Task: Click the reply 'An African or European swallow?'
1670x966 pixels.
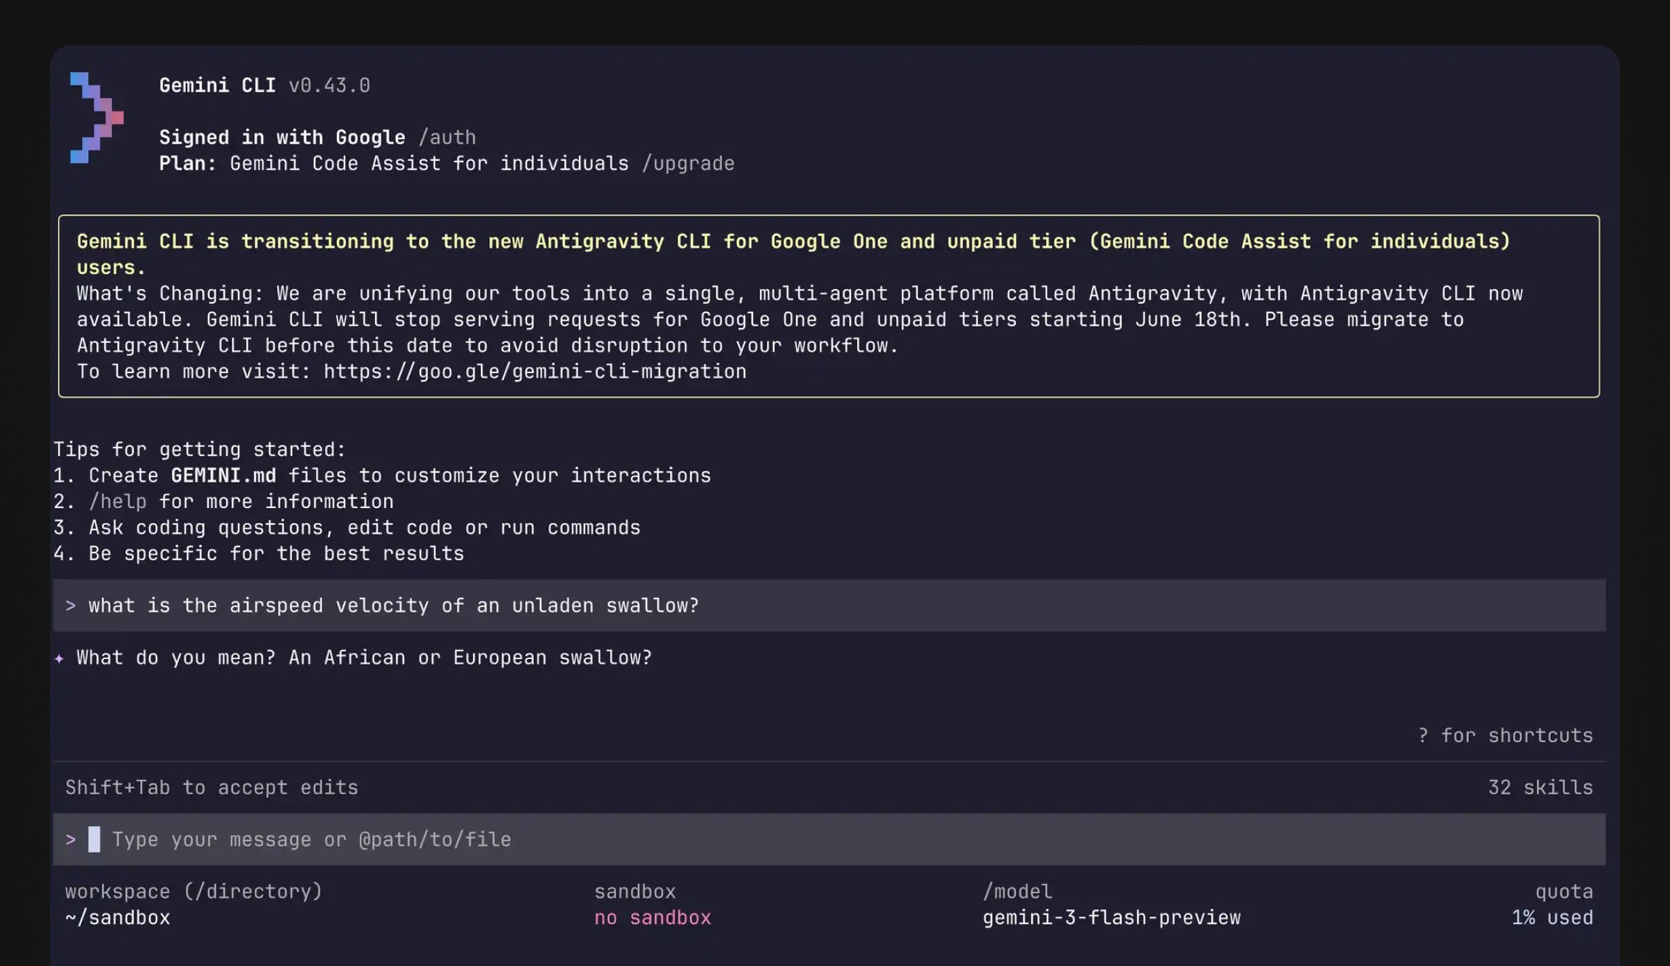Action: [x=470, y=658]
